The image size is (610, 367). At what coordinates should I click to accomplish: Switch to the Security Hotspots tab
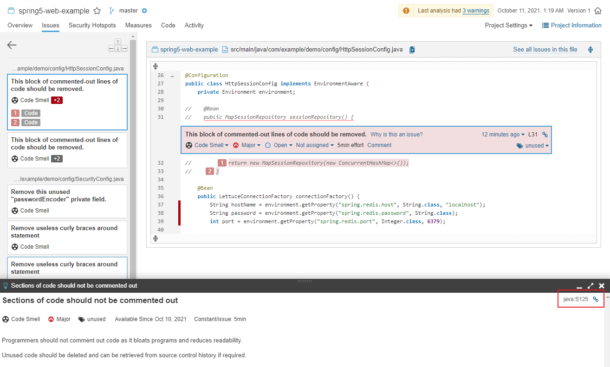pos(92,26)
